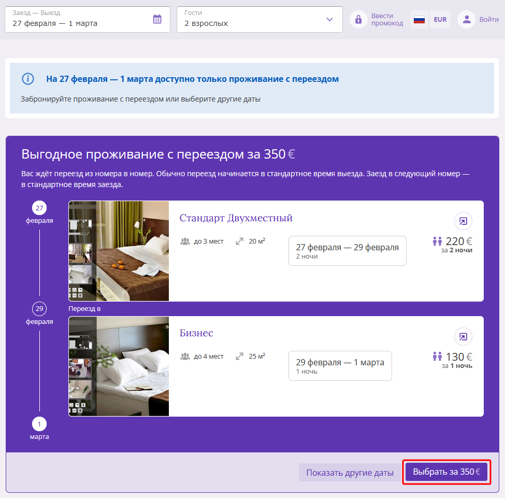
Task: View the Бизнес room photo
Action: [x=119, y=366]
